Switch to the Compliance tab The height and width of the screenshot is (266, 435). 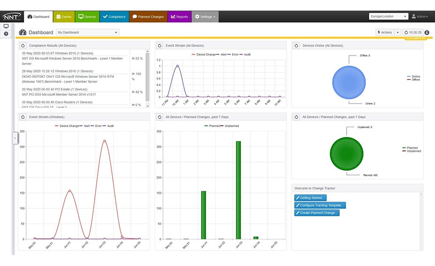[x=114, y=16]
